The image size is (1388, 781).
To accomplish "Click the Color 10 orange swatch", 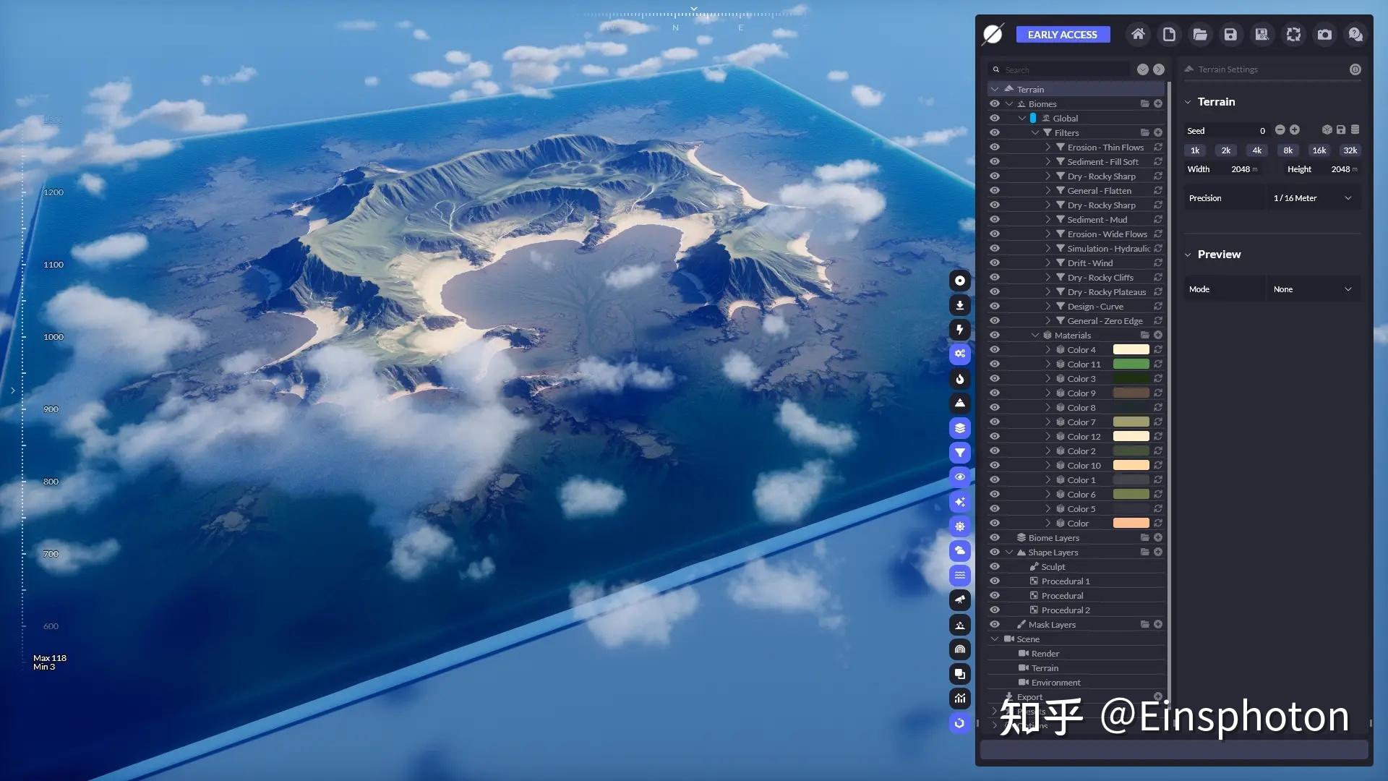I will (1131, 466).
